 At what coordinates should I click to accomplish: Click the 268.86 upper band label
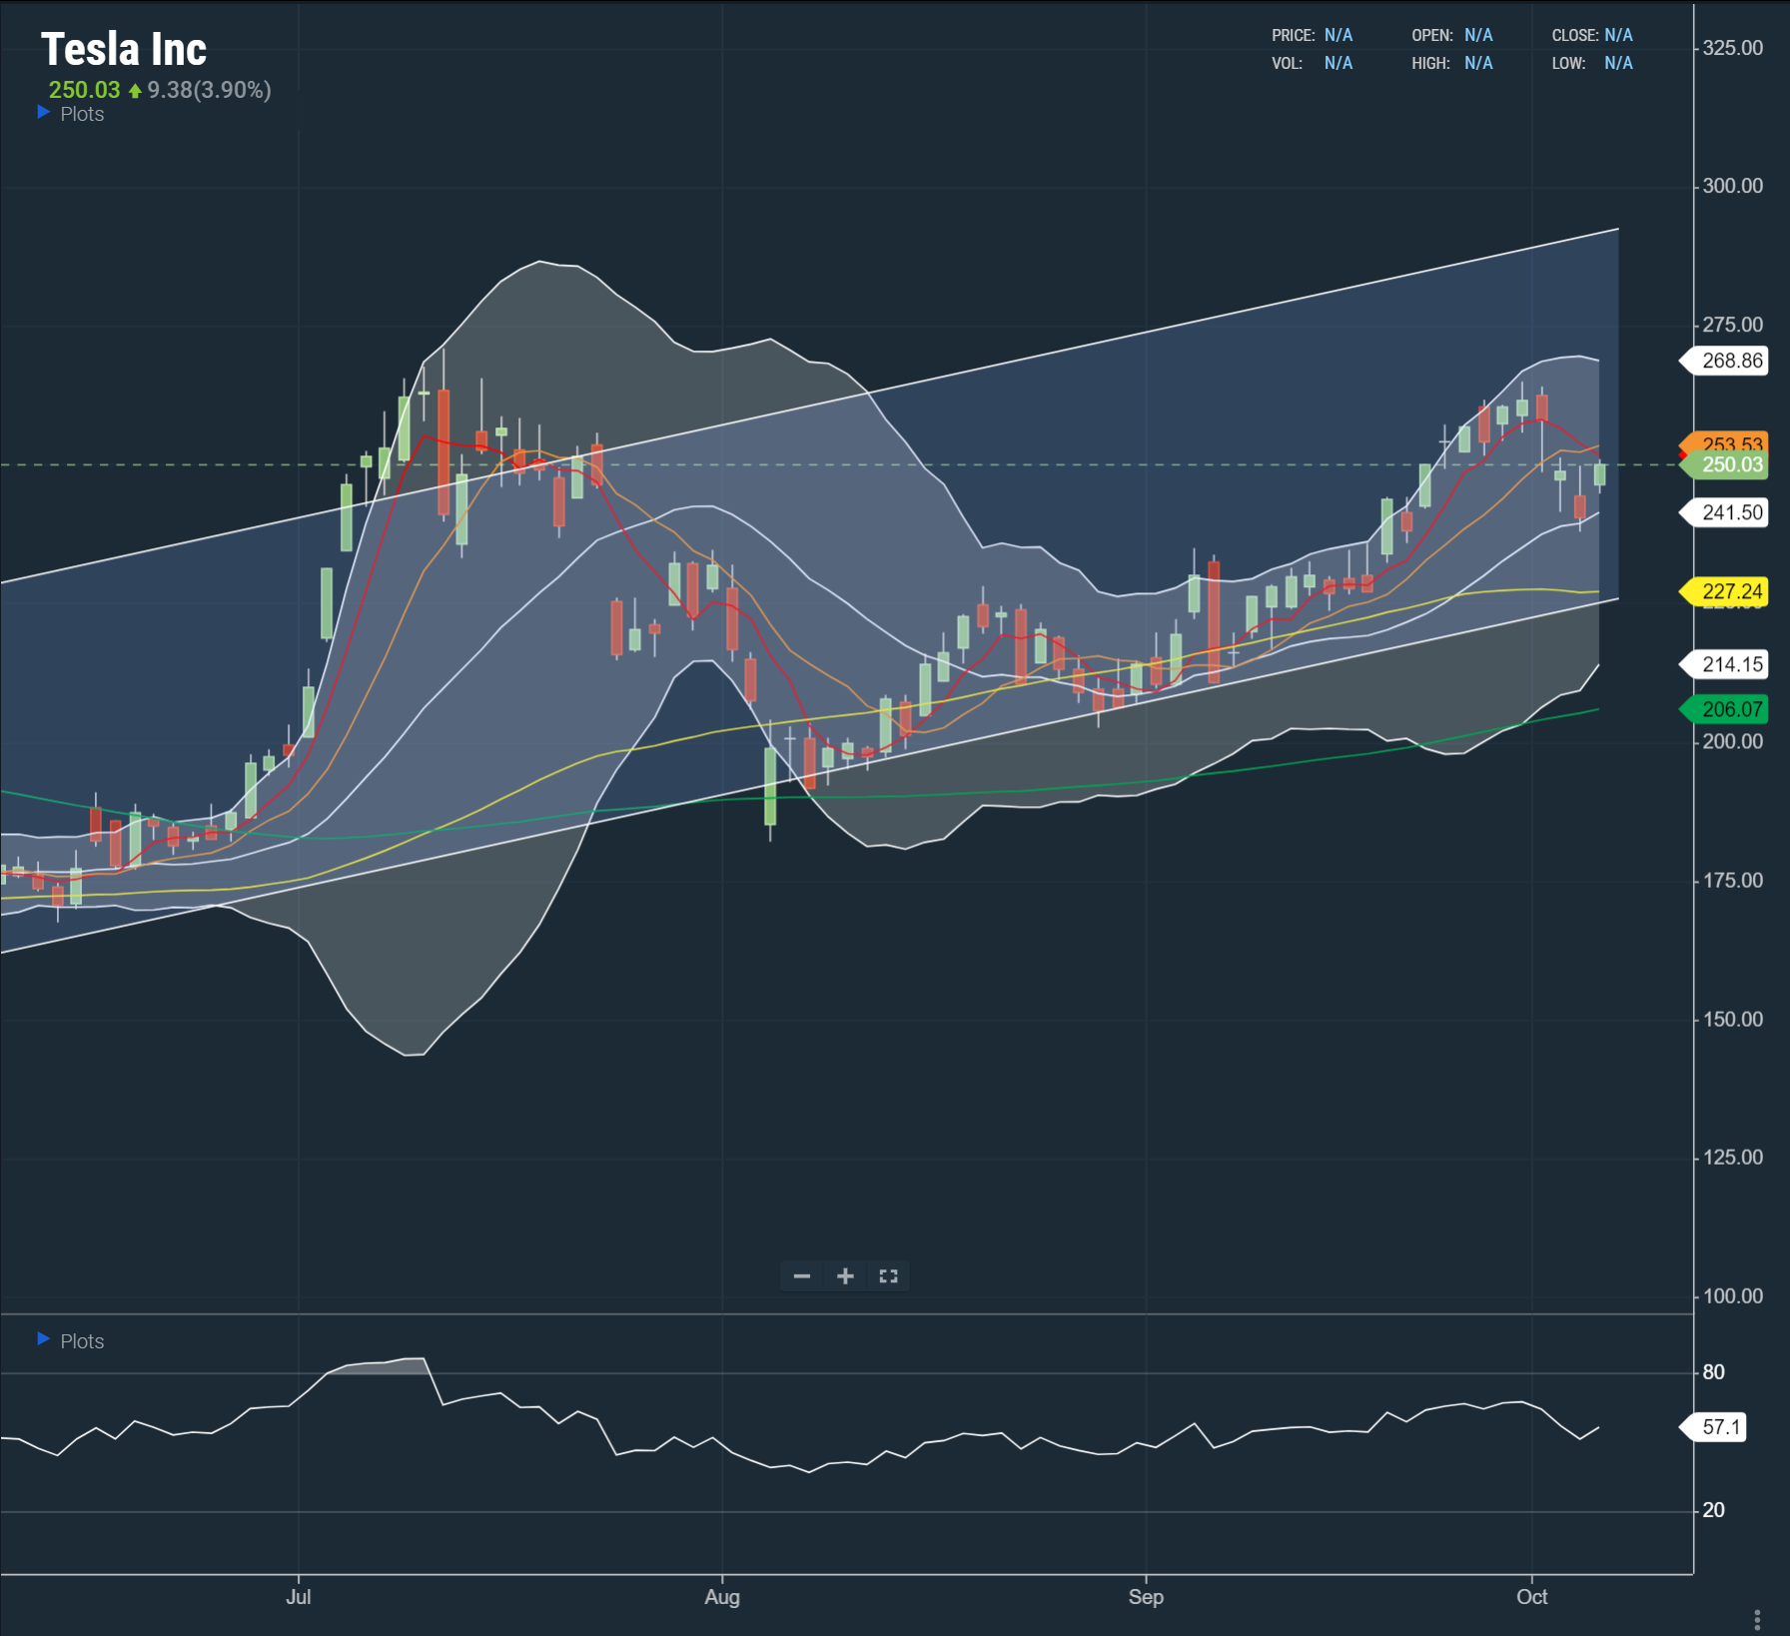[1730, 361]
